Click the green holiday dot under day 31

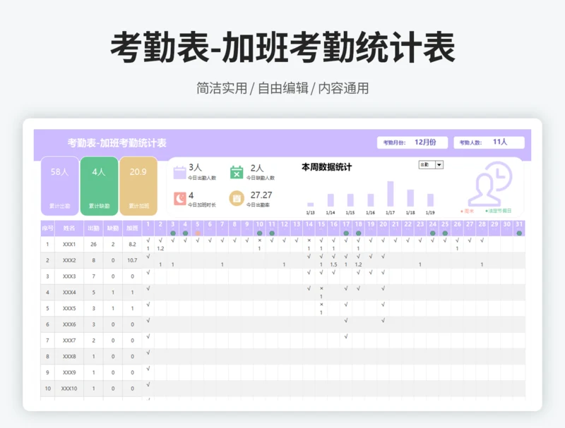point(519,233)
